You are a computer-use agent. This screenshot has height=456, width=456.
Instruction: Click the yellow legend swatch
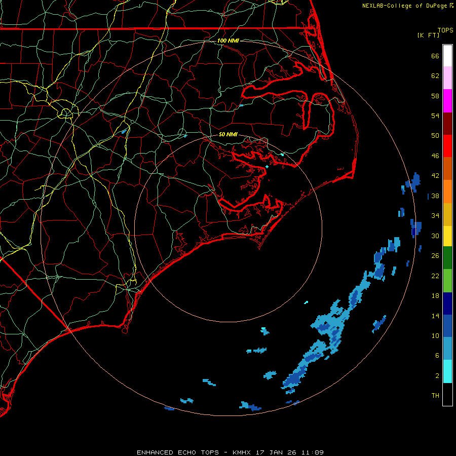447,236
